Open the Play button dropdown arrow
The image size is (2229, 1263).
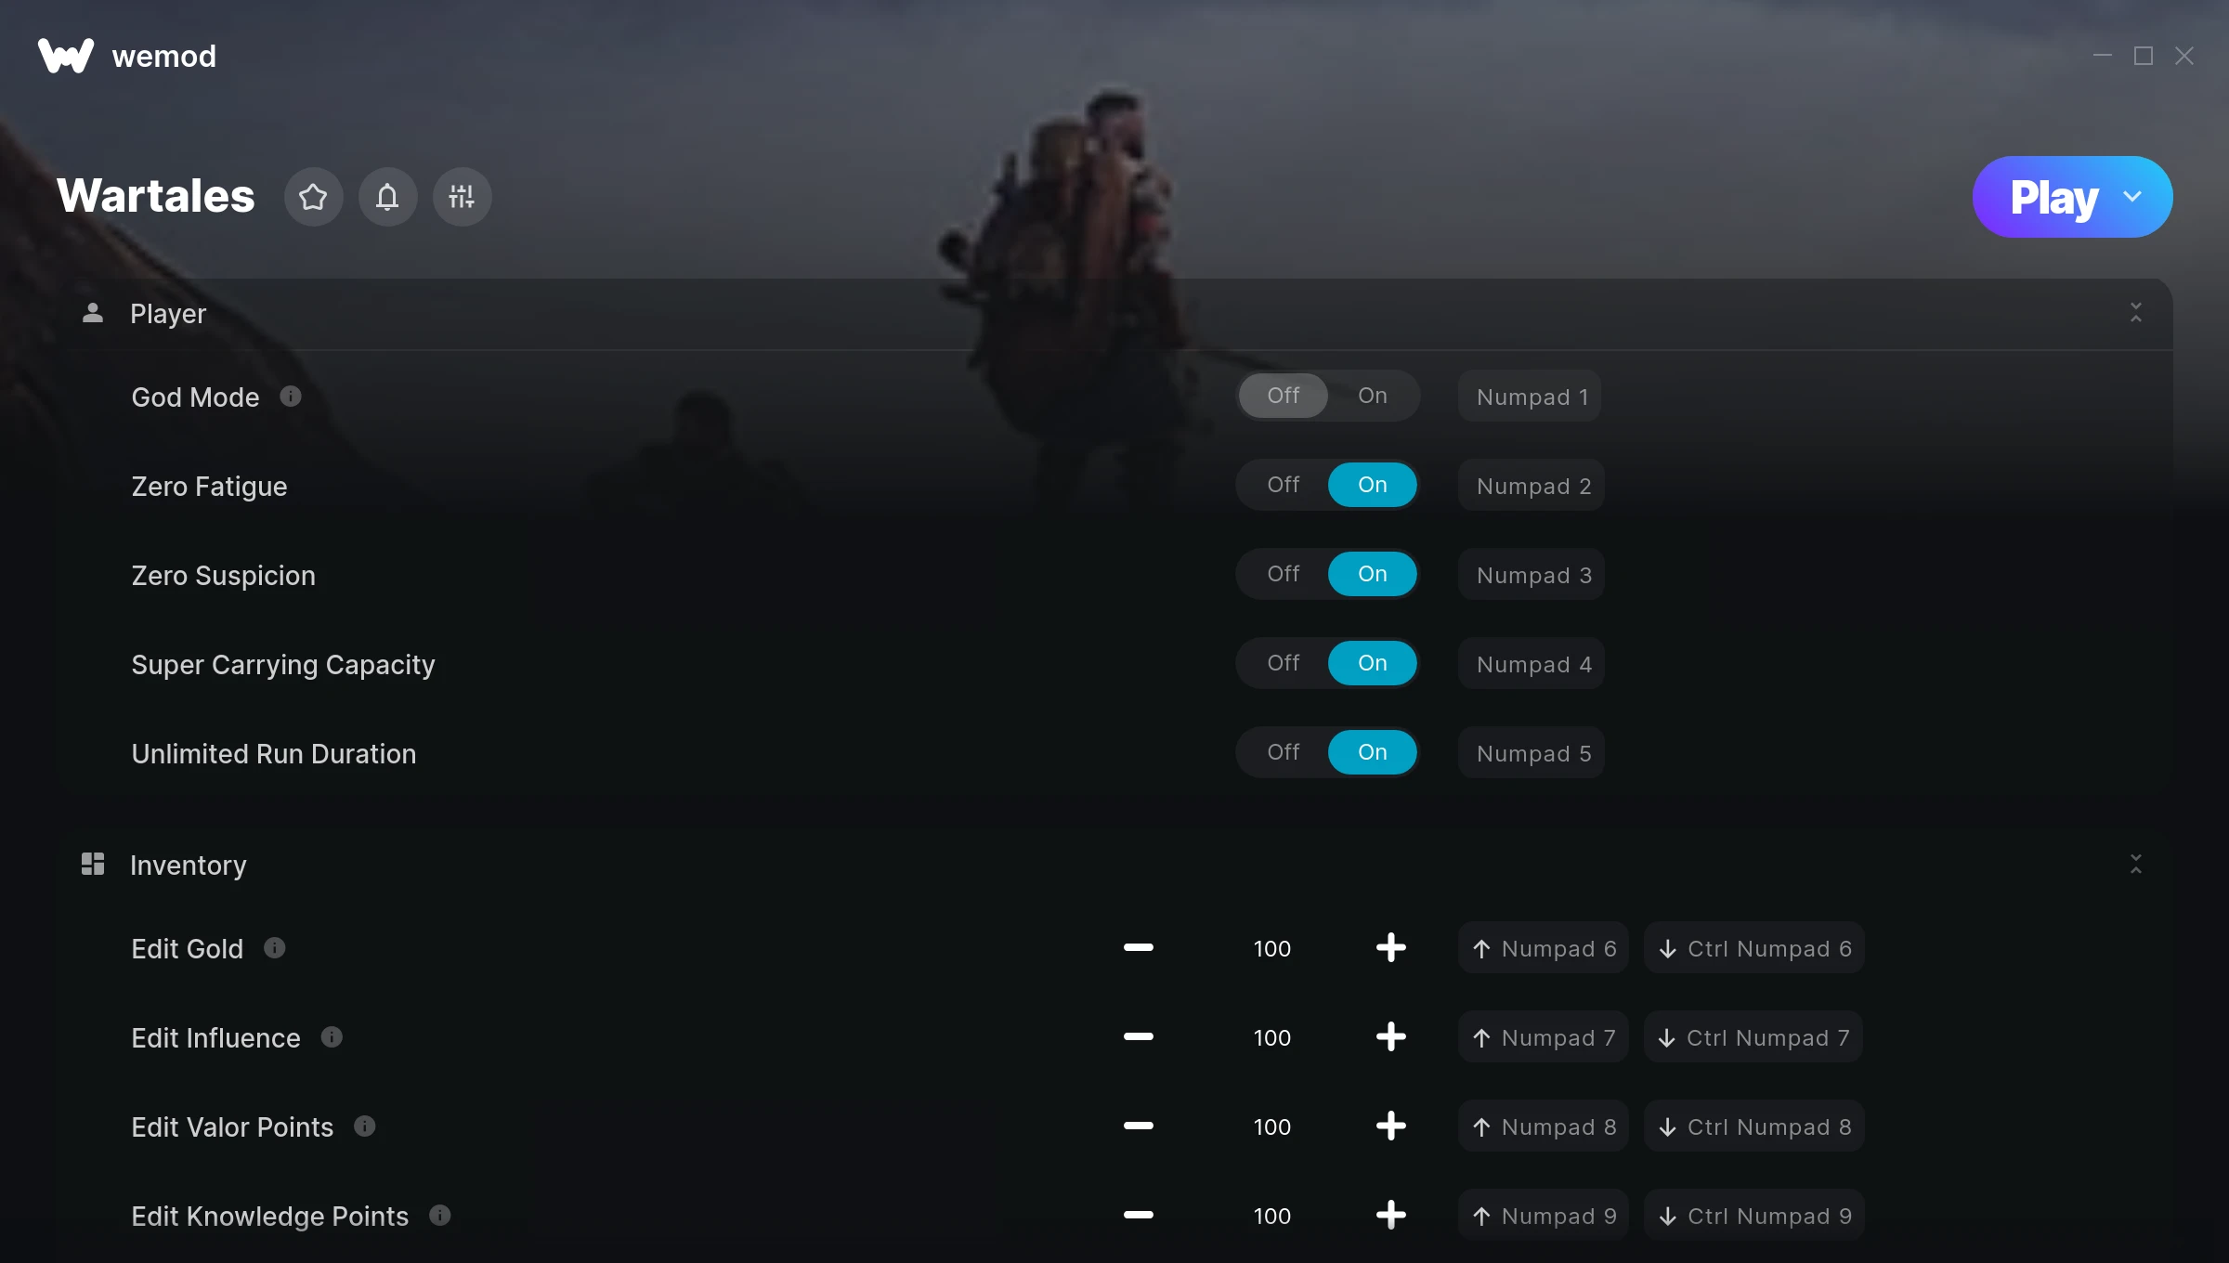pyautogui.click(x=2132, y=197)
